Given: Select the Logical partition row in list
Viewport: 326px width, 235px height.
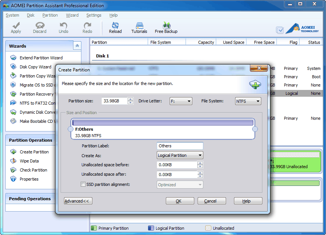Looking at the screenshot, I should 296,93.
